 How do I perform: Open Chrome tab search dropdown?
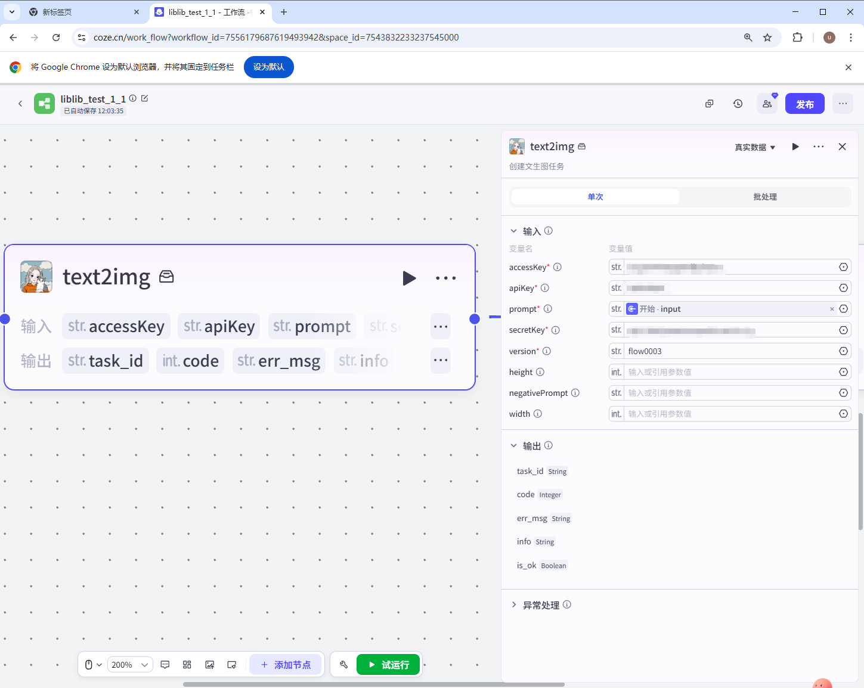pos(12,12)
